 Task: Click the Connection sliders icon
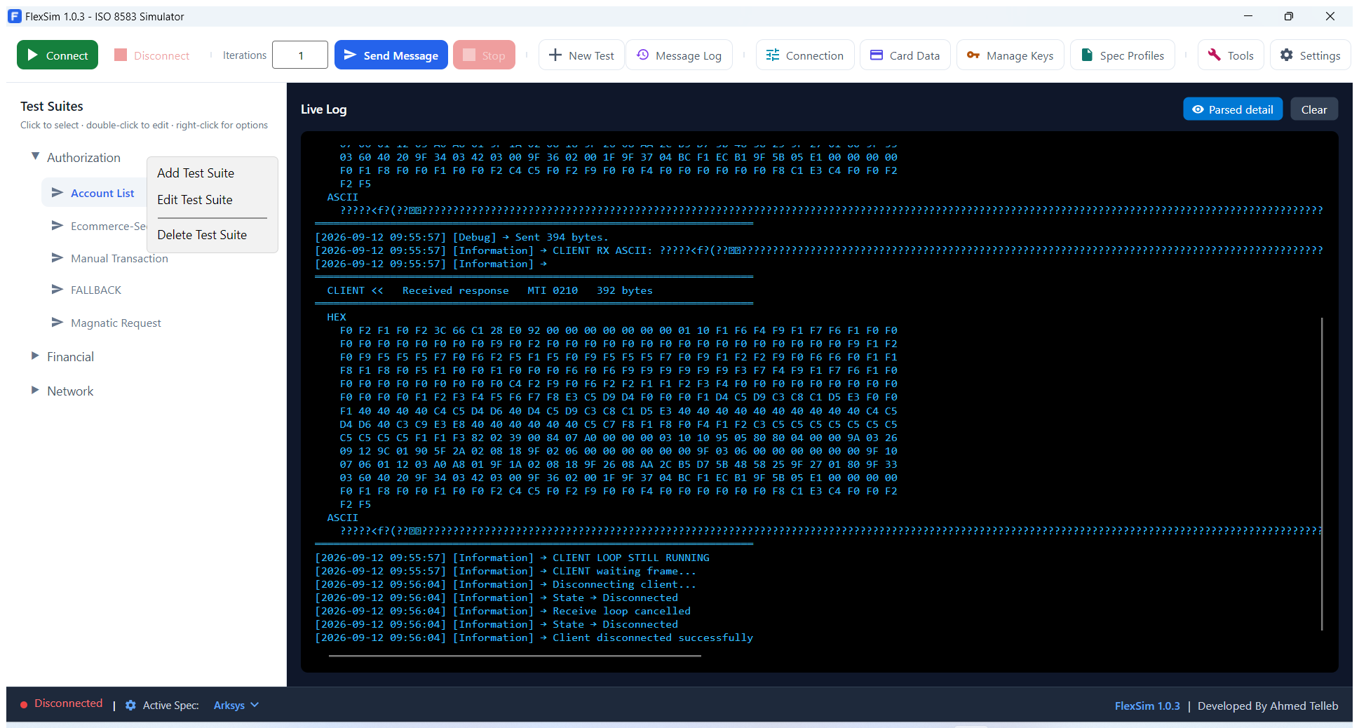[x=773, y=55]
